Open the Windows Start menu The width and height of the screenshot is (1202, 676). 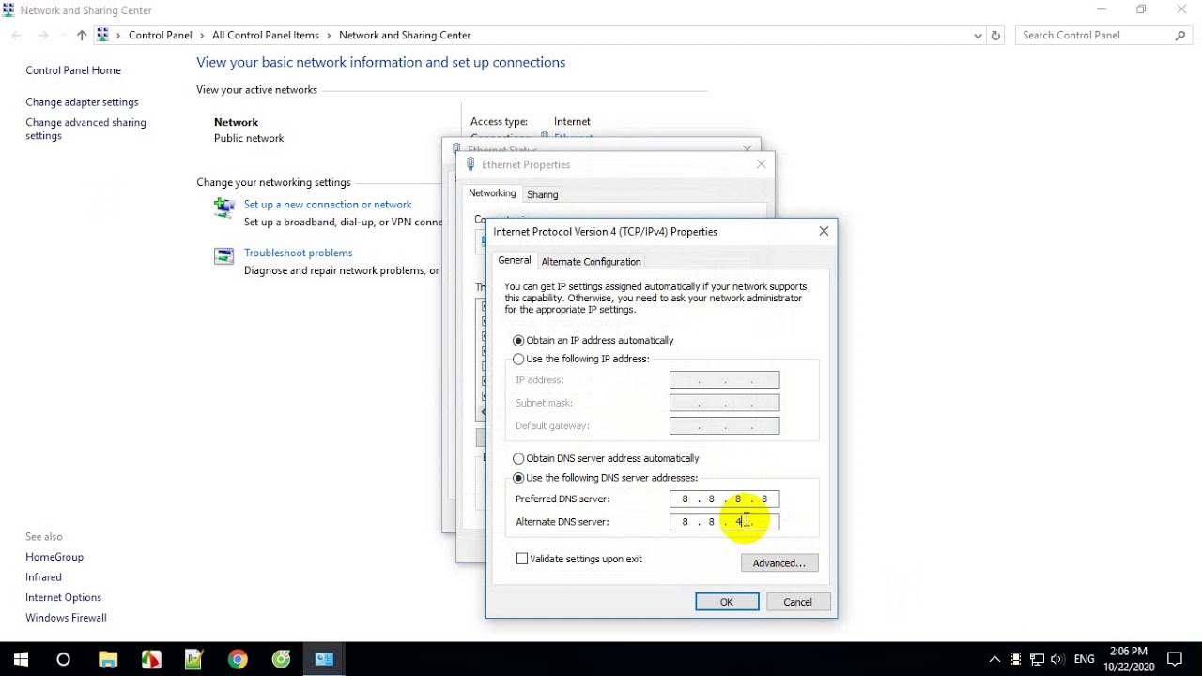[x=21, y=659]
